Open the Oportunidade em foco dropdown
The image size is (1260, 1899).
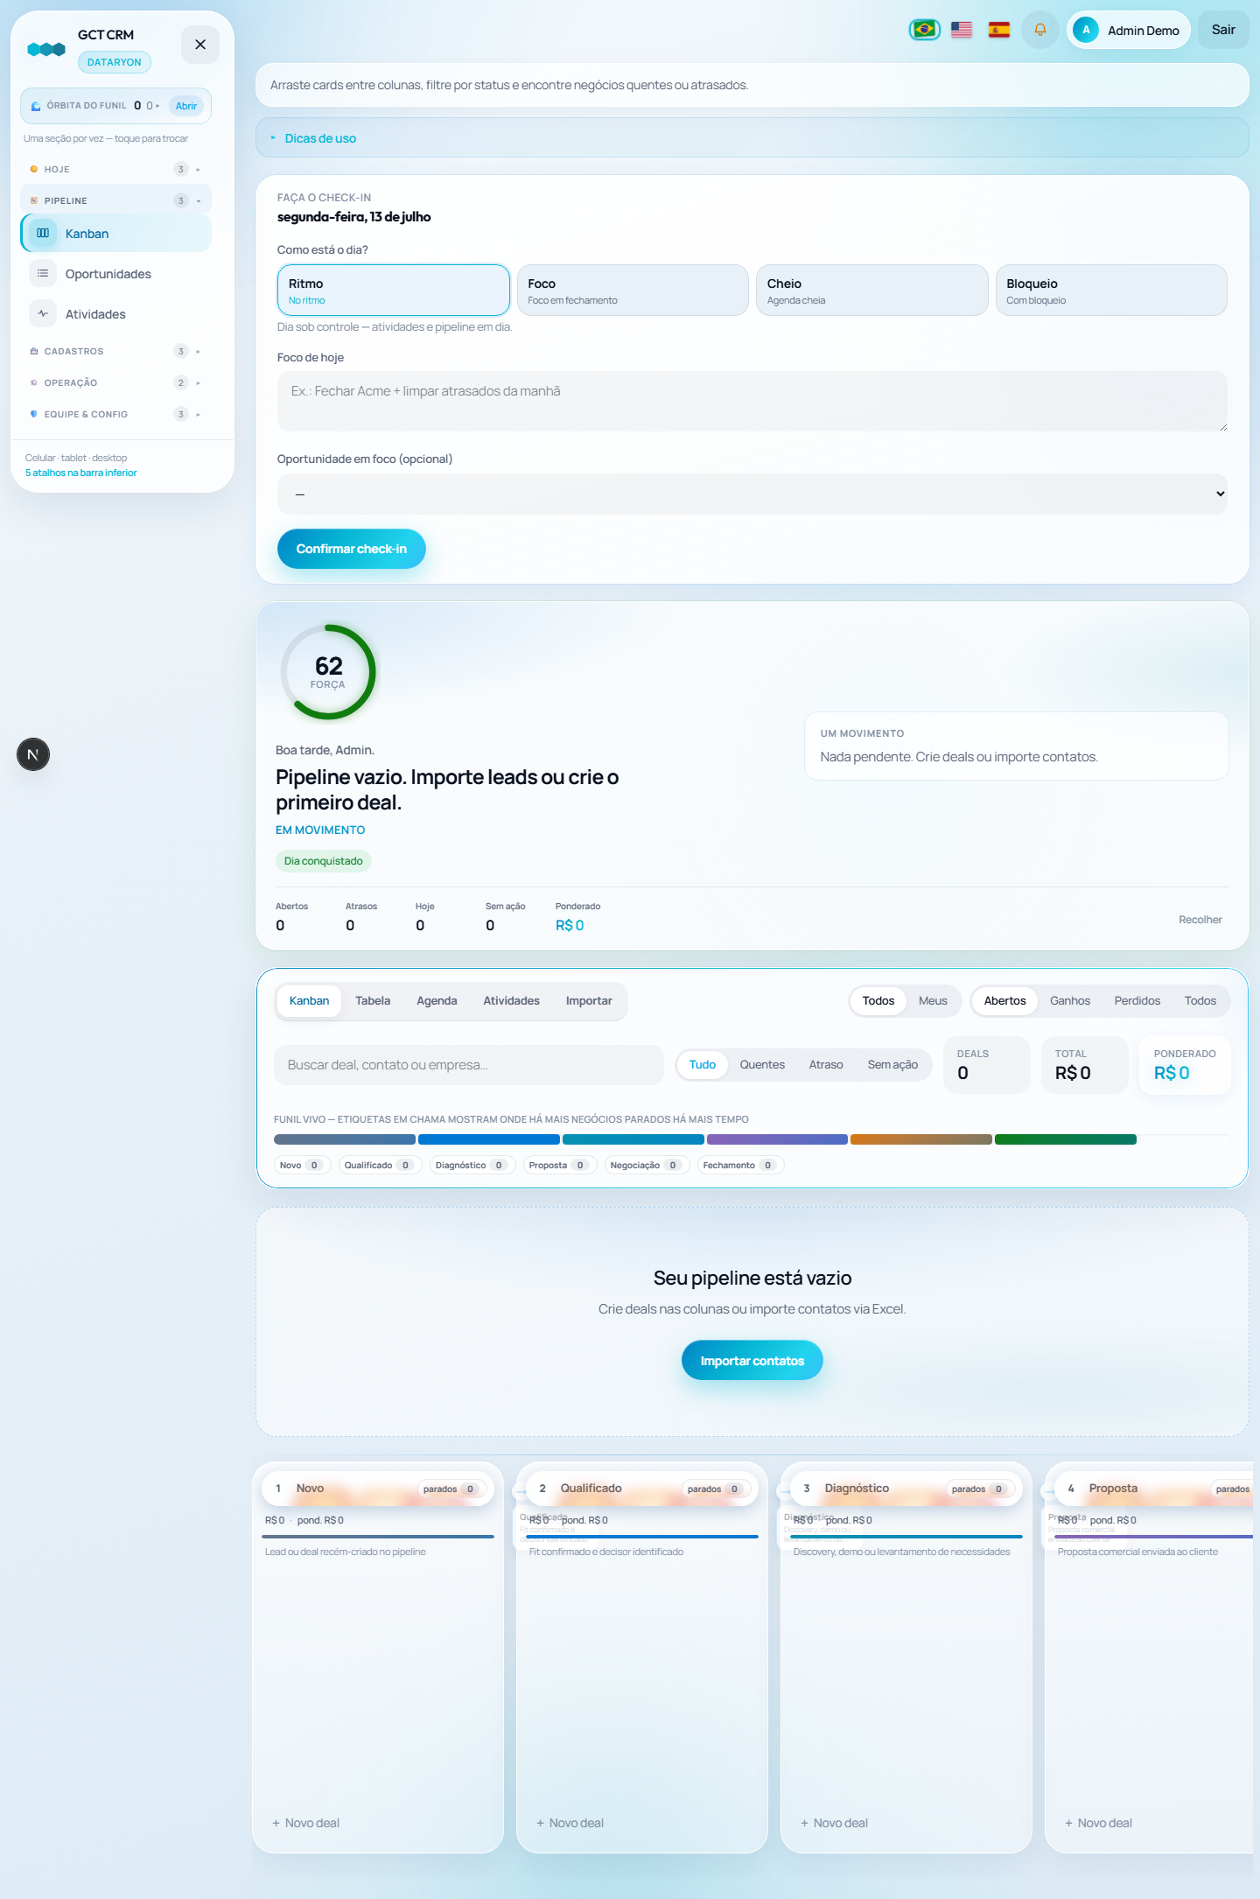752,494
